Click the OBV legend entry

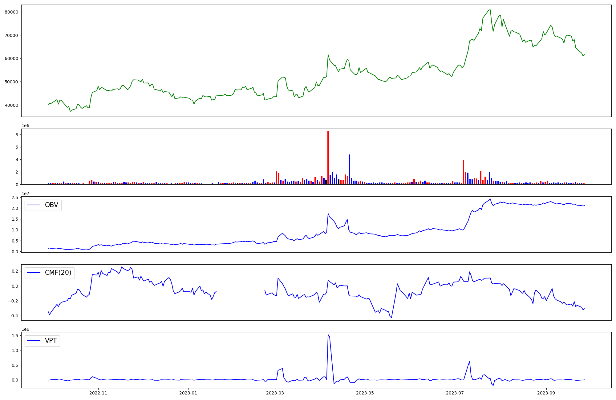[43, 205]
